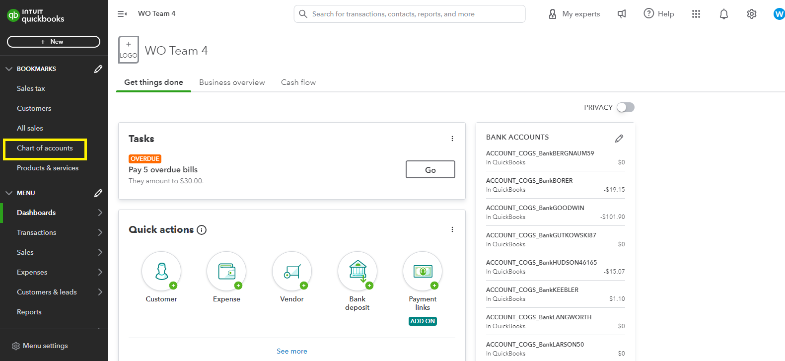Click the ADD ON badge

(x=423, y=321)
